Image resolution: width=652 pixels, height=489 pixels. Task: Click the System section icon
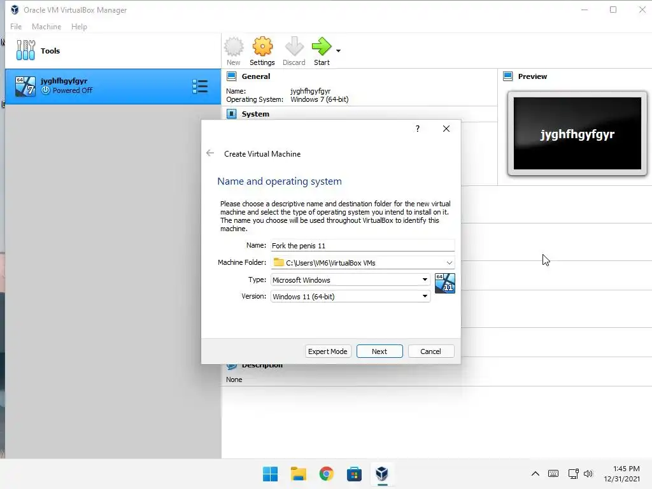coord(232,114)
